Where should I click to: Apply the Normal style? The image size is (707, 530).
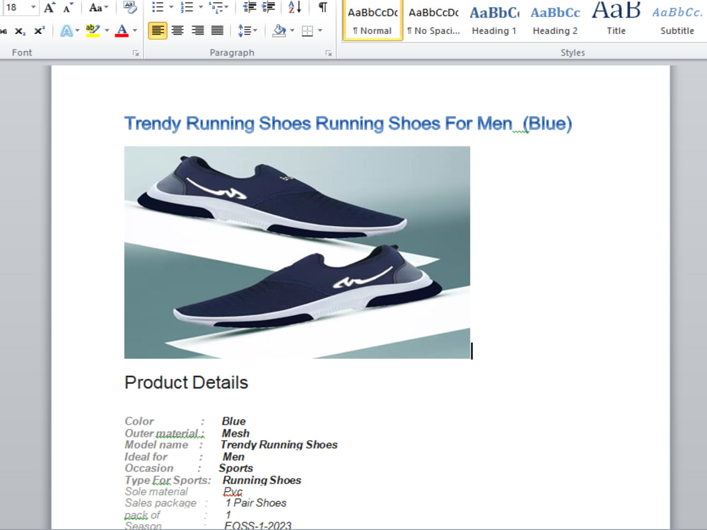[x=373, y=20]
